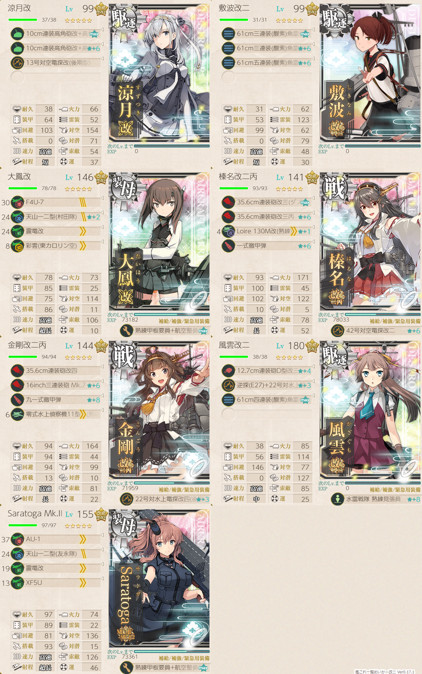Click the 16inch三連装砲 Mk.7 equipment slot
The image size is (422, 674).
[x=55, y=385]
